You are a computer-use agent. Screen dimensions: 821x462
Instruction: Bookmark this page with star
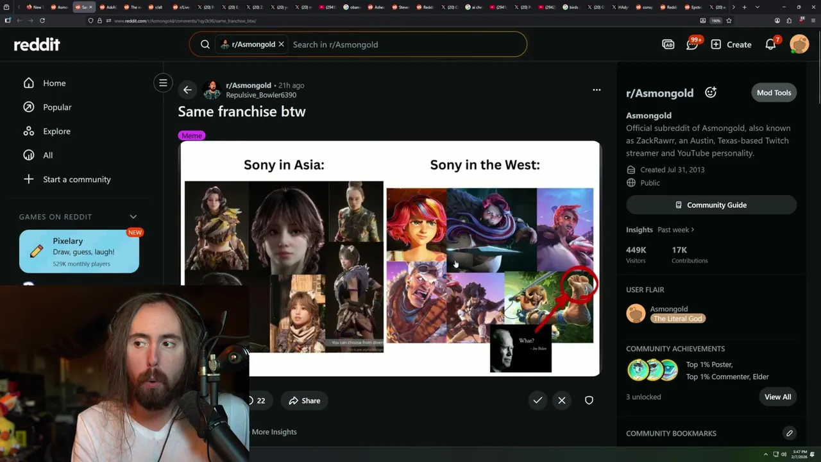point(729,21)
